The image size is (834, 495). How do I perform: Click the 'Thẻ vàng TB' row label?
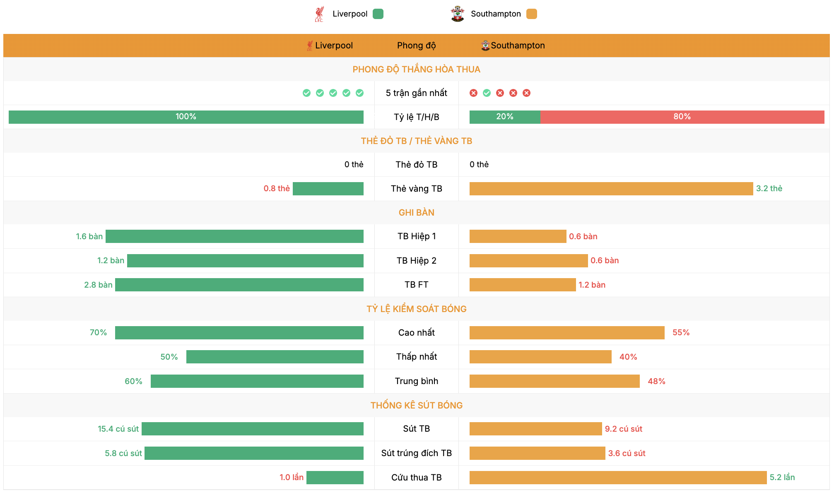pyautogui.click(x=416, y=189)
